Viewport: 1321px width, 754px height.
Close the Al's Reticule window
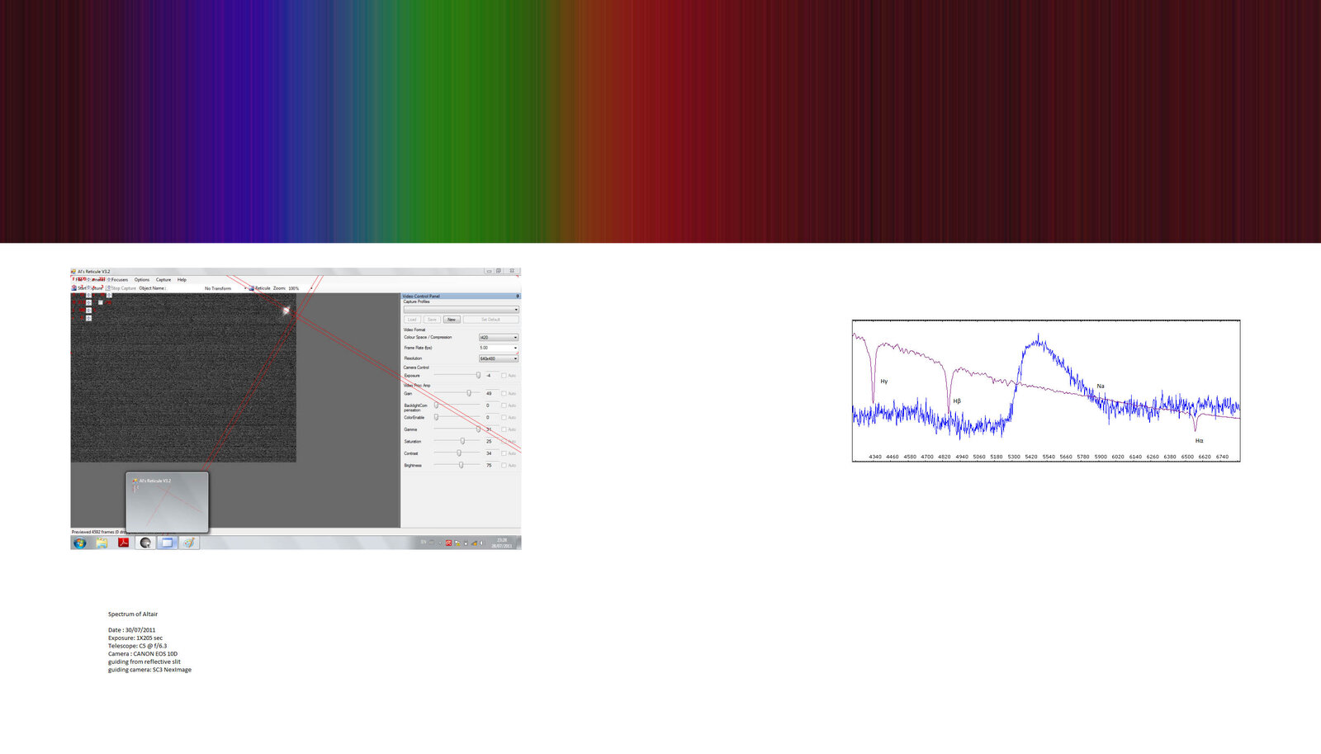512,271
